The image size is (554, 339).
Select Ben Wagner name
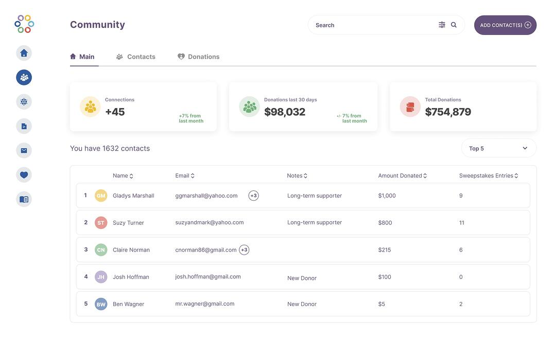(128, 305)
